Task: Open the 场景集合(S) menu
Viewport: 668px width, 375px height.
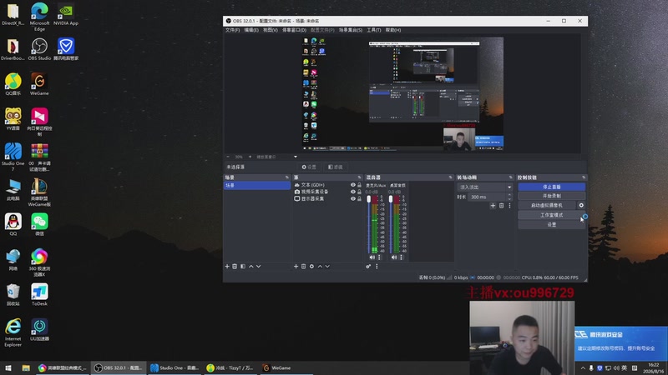Action: 351,30
